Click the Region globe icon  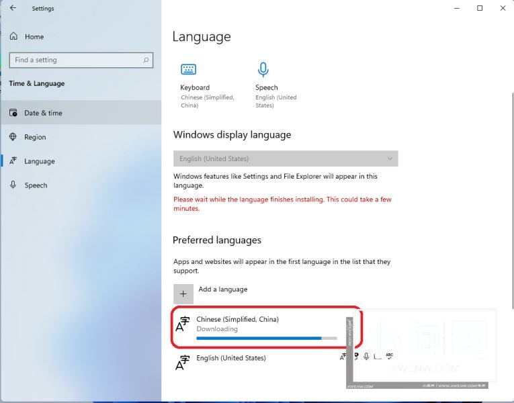[x=13, y=136]
